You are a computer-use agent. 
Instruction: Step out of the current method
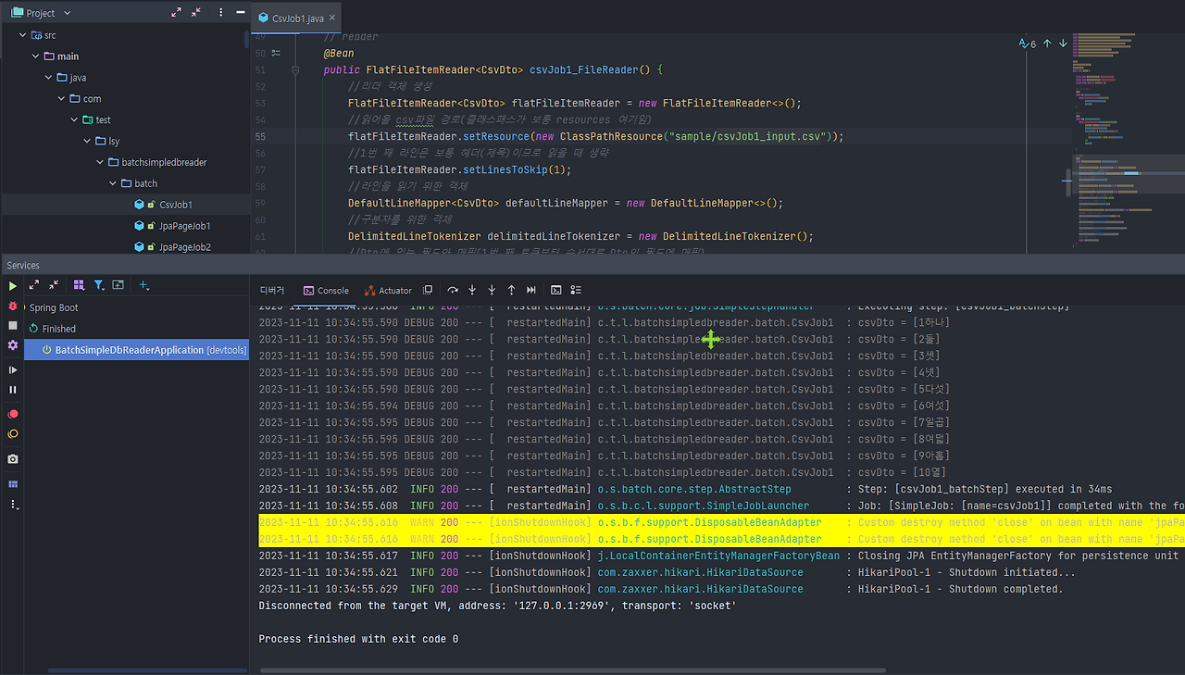tap(511, 290)
